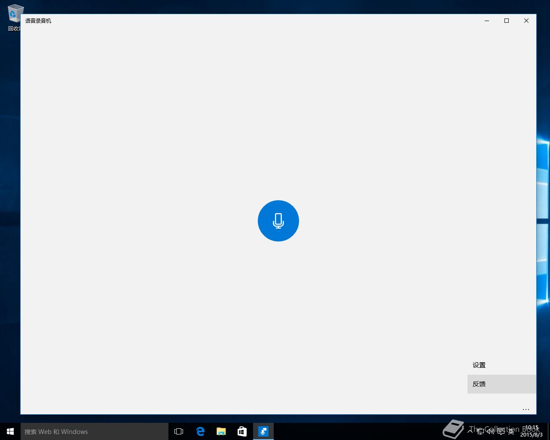Image resolution: width=550 pixels, height=440 pixels.
Task: Minimize the 语音录音机 window
Action: (x=487, y=21)
